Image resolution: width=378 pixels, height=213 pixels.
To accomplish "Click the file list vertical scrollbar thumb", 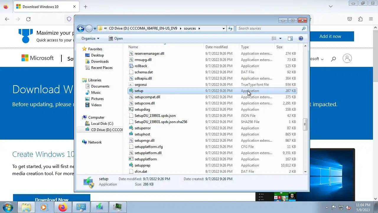I will 305,124.
